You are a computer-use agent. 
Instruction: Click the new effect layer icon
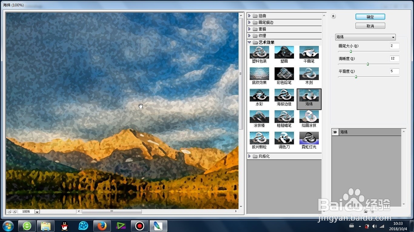pyautogui.click(x=366, y=211)
